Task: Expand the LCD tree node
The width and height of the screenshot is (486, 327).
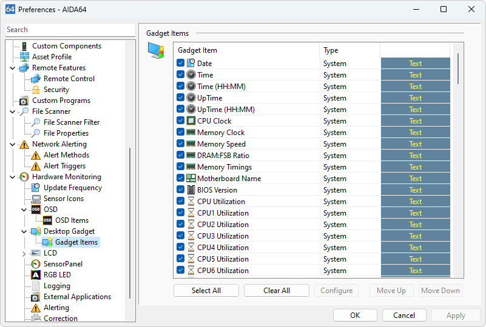Action: pos(24,253)
